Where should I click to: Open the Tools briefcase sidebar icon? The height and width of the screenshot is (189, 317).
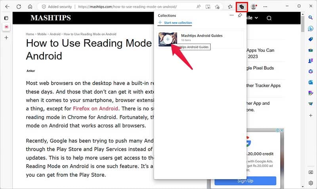click(311, 50)
